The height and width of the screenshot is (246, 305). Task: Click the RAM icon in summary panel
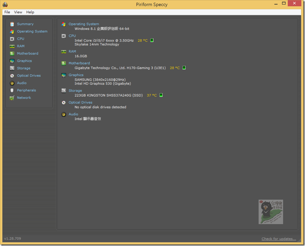[x=64, y=52]
